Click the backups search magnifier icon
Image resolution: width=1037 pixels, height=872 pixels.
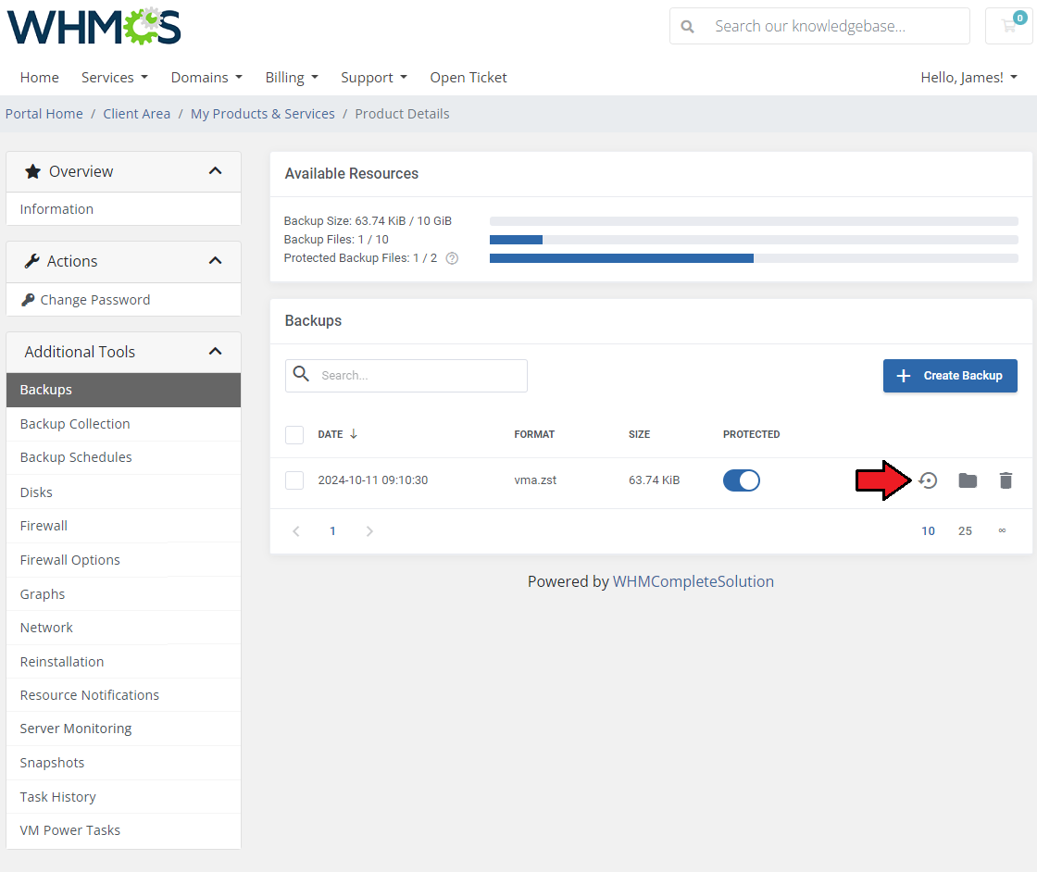[x=302, y=374]
